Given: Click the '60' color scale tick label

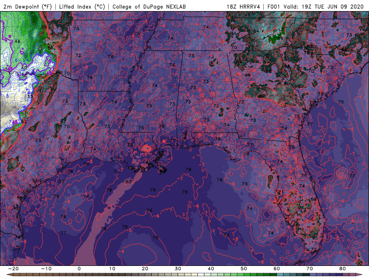Looking at the screenshot, I should [277, 269].
